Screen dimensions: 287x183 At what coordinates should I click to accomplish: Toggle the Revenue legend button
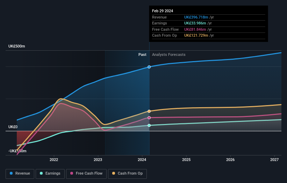[20, 174]
